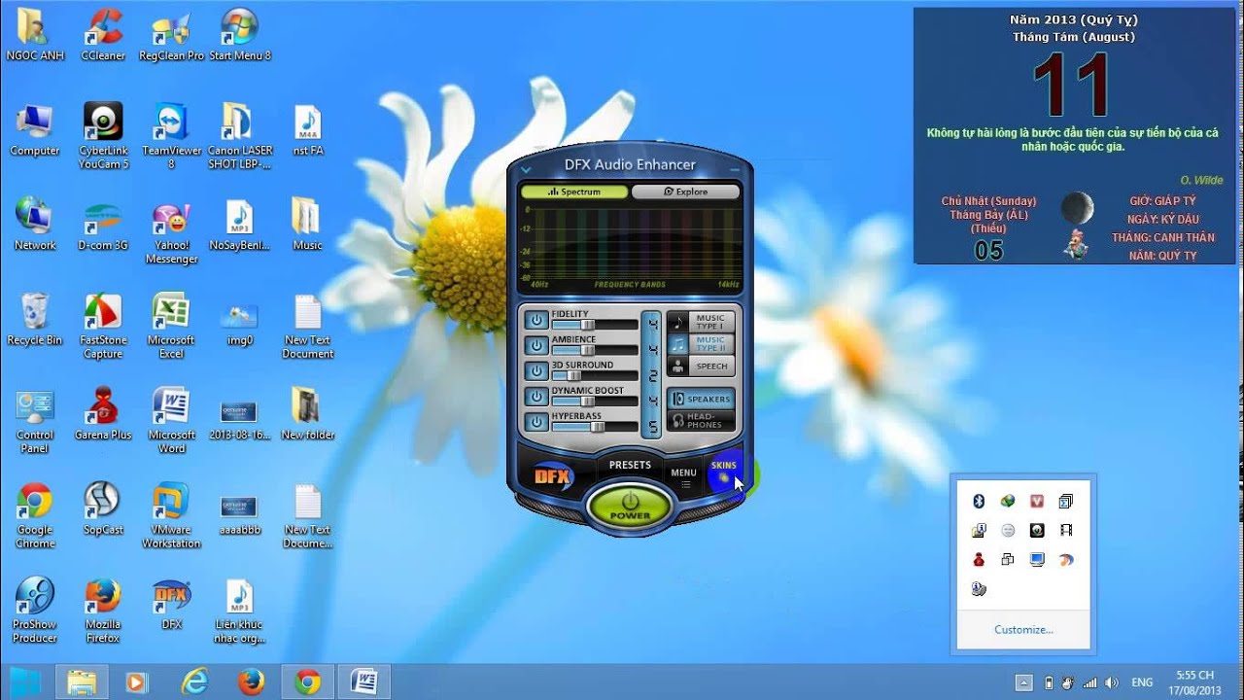The width and height of the screenshot is (1244, 700).
Task: Open the Word taskbar button
Action: (x=364, y=682)
